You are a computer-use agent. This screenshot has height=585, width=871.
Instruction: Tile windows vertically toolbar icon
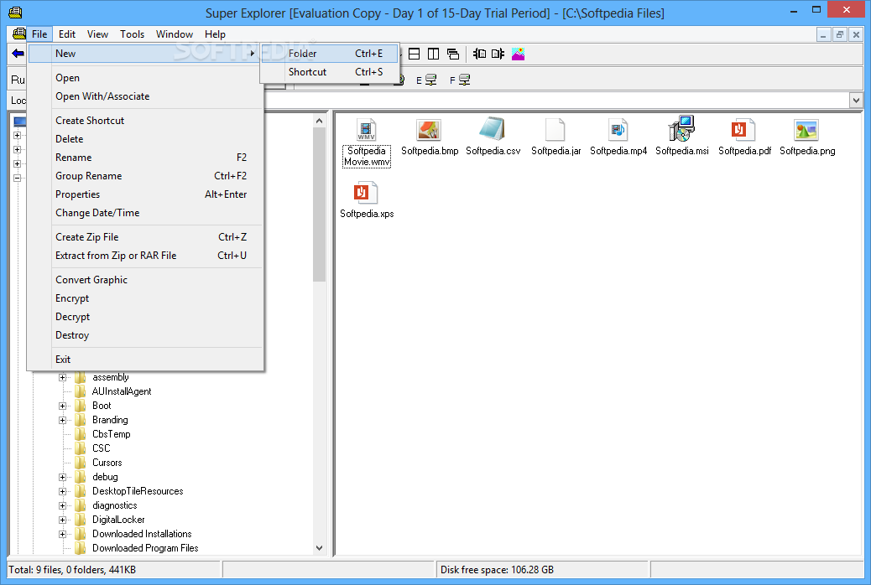tap(433, 54)
